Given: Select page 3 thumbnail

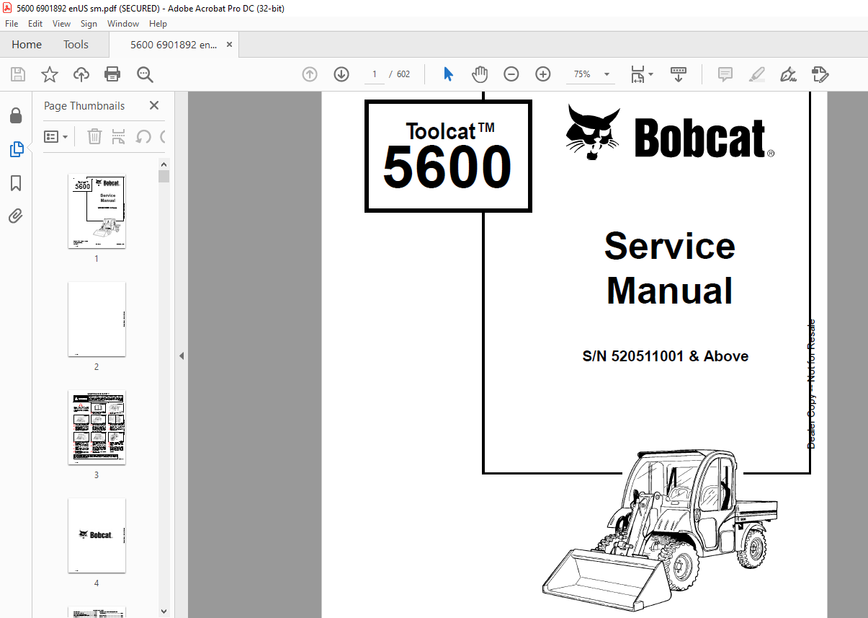Looking at the screenshot, I should [97, 427].
